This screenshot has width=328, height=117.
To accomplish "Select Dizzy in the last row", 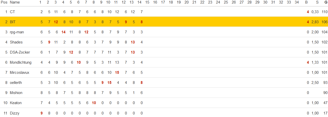I will pyautogui.click(x=14, y=113).
